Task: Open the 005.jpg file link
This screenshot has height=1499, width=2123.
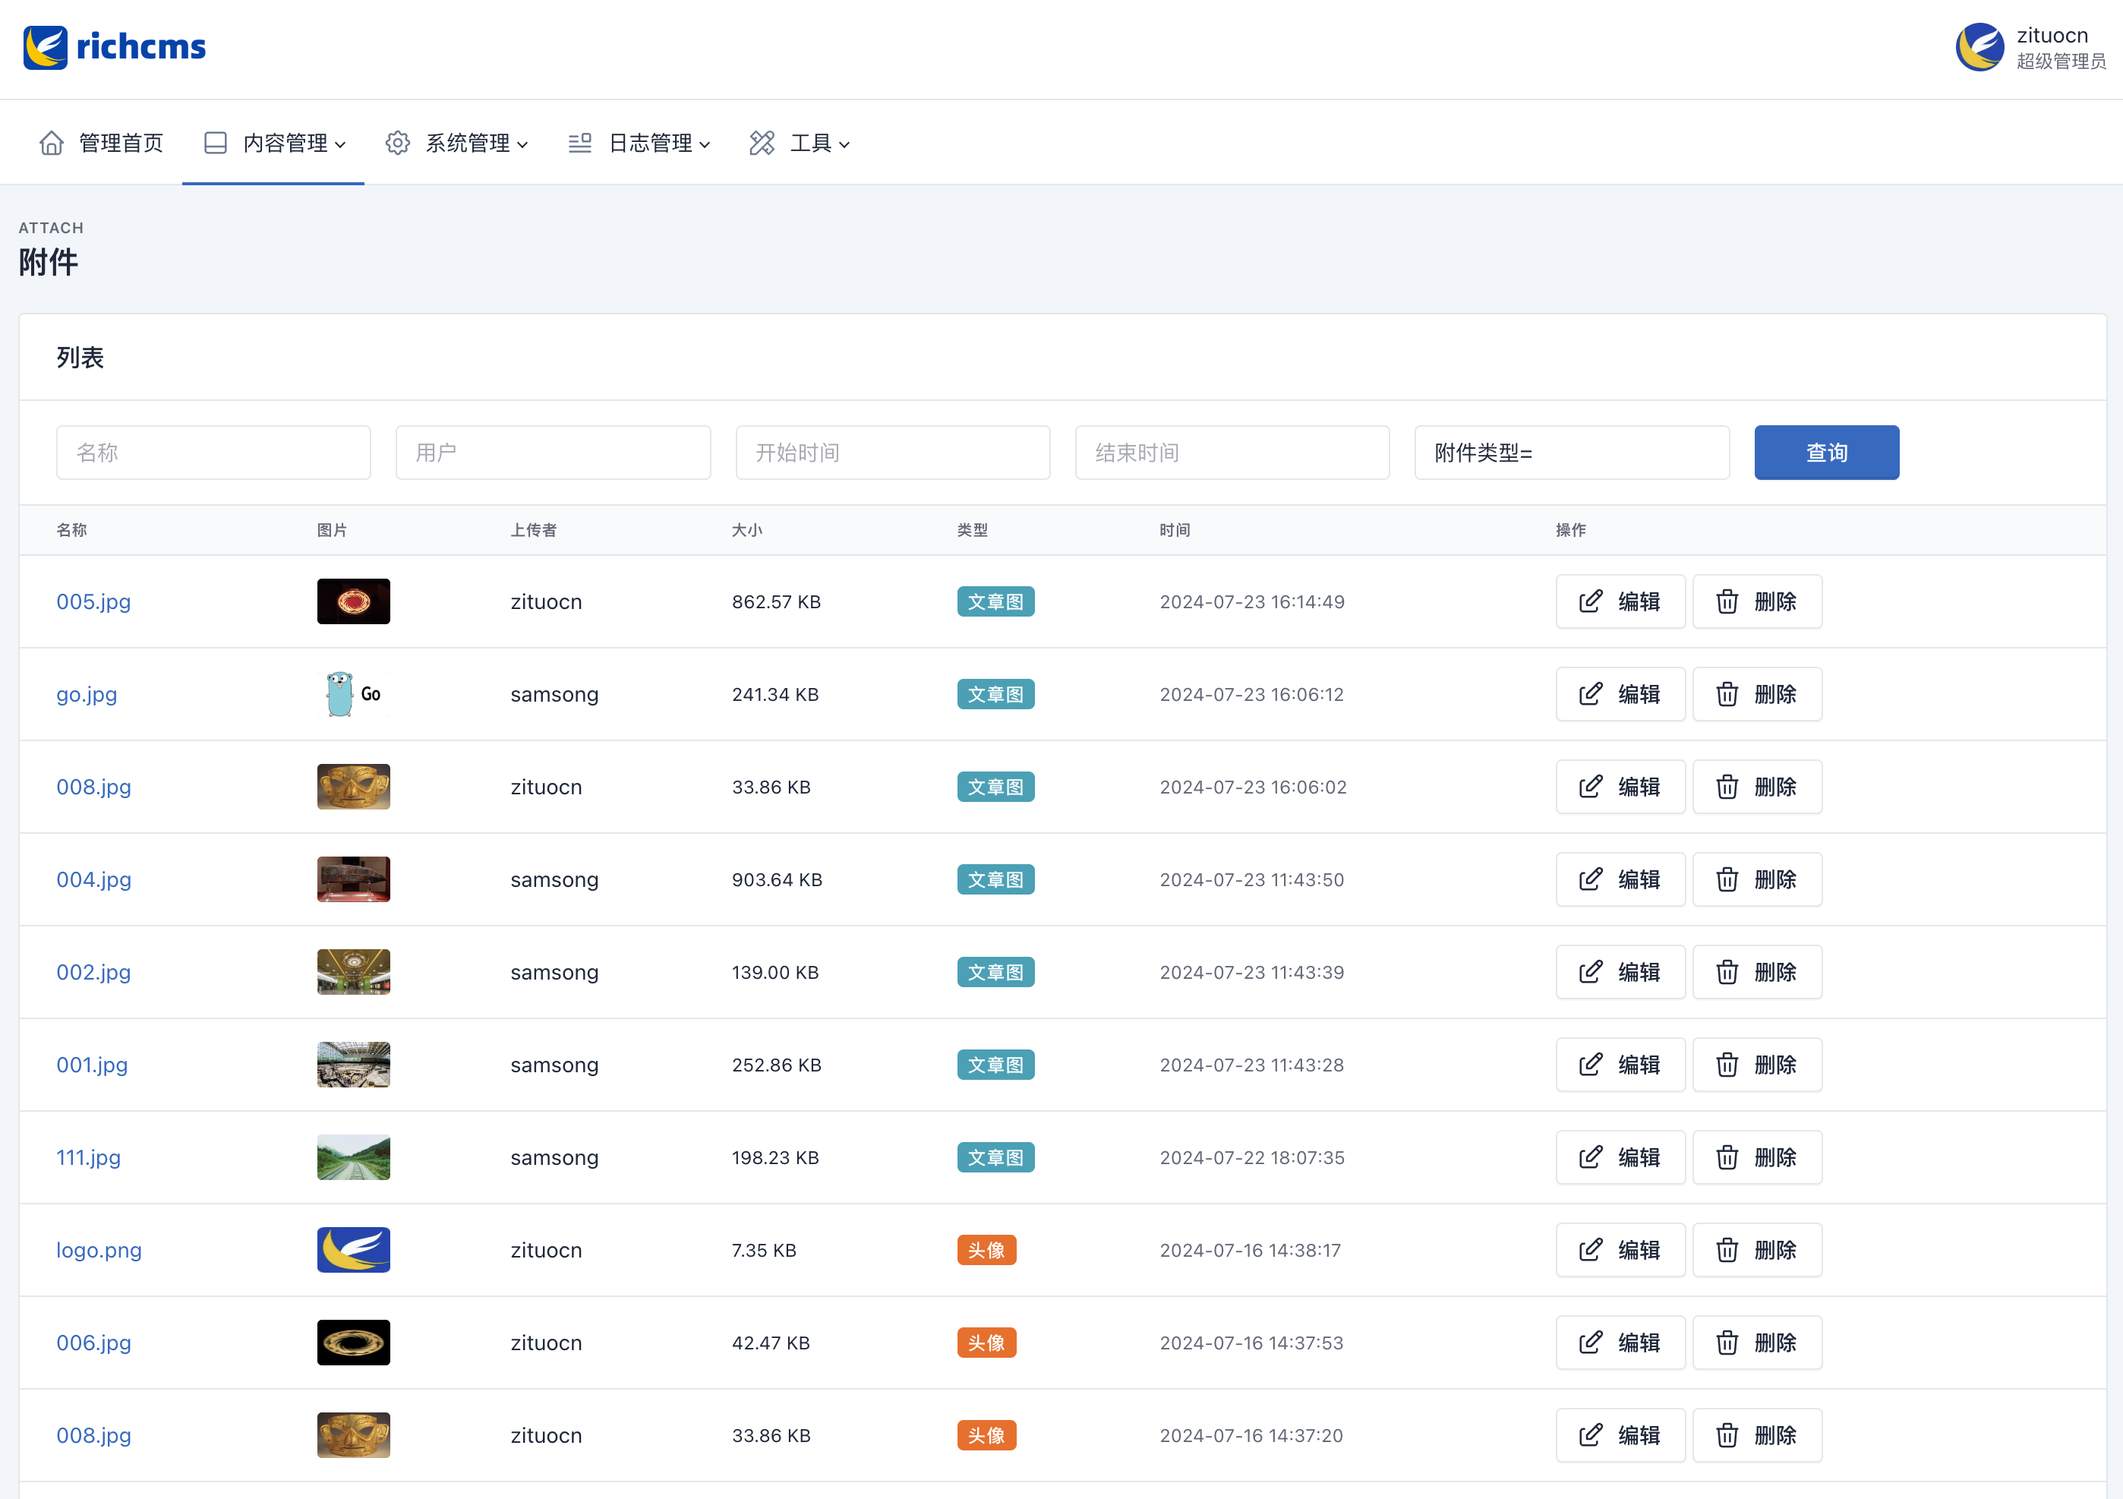Action: pos(93,602)
